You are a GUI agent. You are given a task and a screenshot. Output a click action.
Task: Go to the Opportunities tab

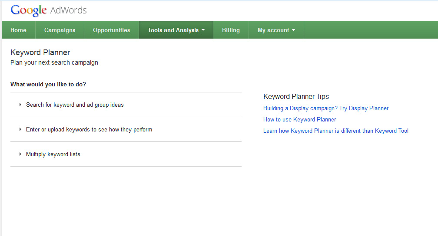[x=111, y=30]
